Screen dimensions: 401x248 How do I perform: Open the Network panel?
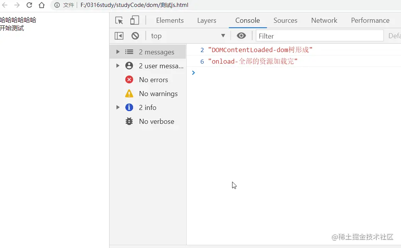(x=324, y=20)
